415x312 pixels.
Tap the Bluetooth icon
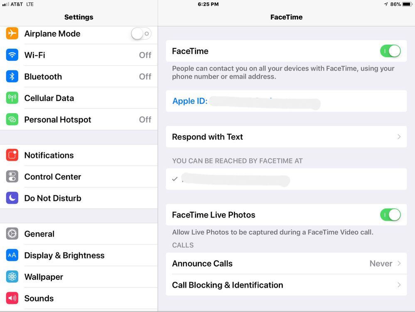12,77
